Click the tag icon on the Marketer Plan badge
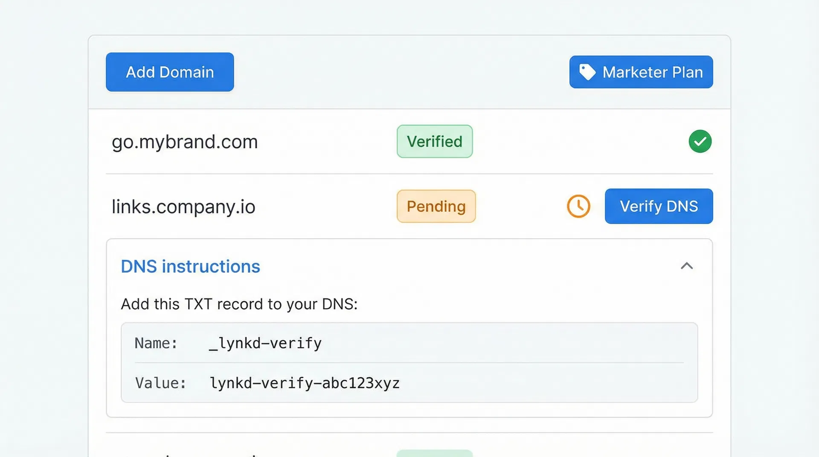The image size is (819, 457). click(x=587, y=72)
